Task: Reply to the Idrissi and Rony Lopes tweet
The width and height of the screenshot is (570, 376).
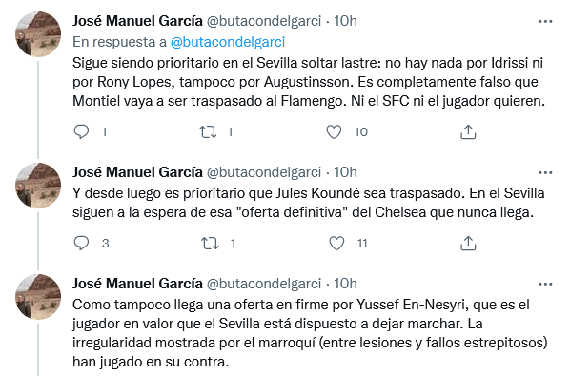Action: [81, 131]
